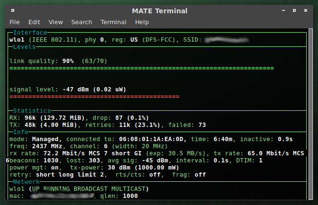This screenshot has height=205, width=318.
Task: Click the qlen value 1000
Action: tap(130, 196)
